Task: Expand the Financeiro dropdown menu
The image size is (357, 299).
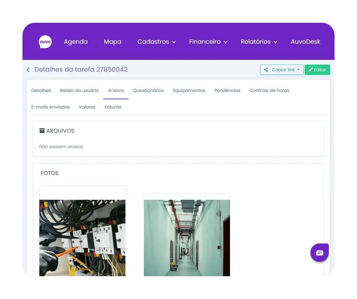Action: tap(208, 42)
